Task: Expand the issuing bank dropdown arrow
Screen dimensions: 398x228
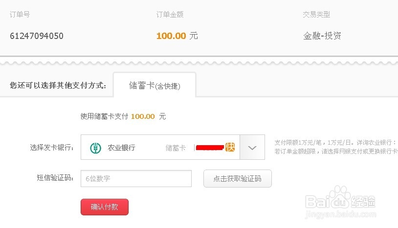Action: pos(252,147)
